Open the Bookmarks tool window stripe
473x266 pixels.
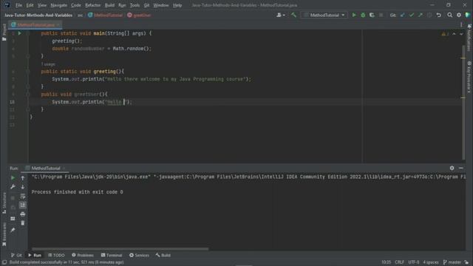tap(4, 234)
